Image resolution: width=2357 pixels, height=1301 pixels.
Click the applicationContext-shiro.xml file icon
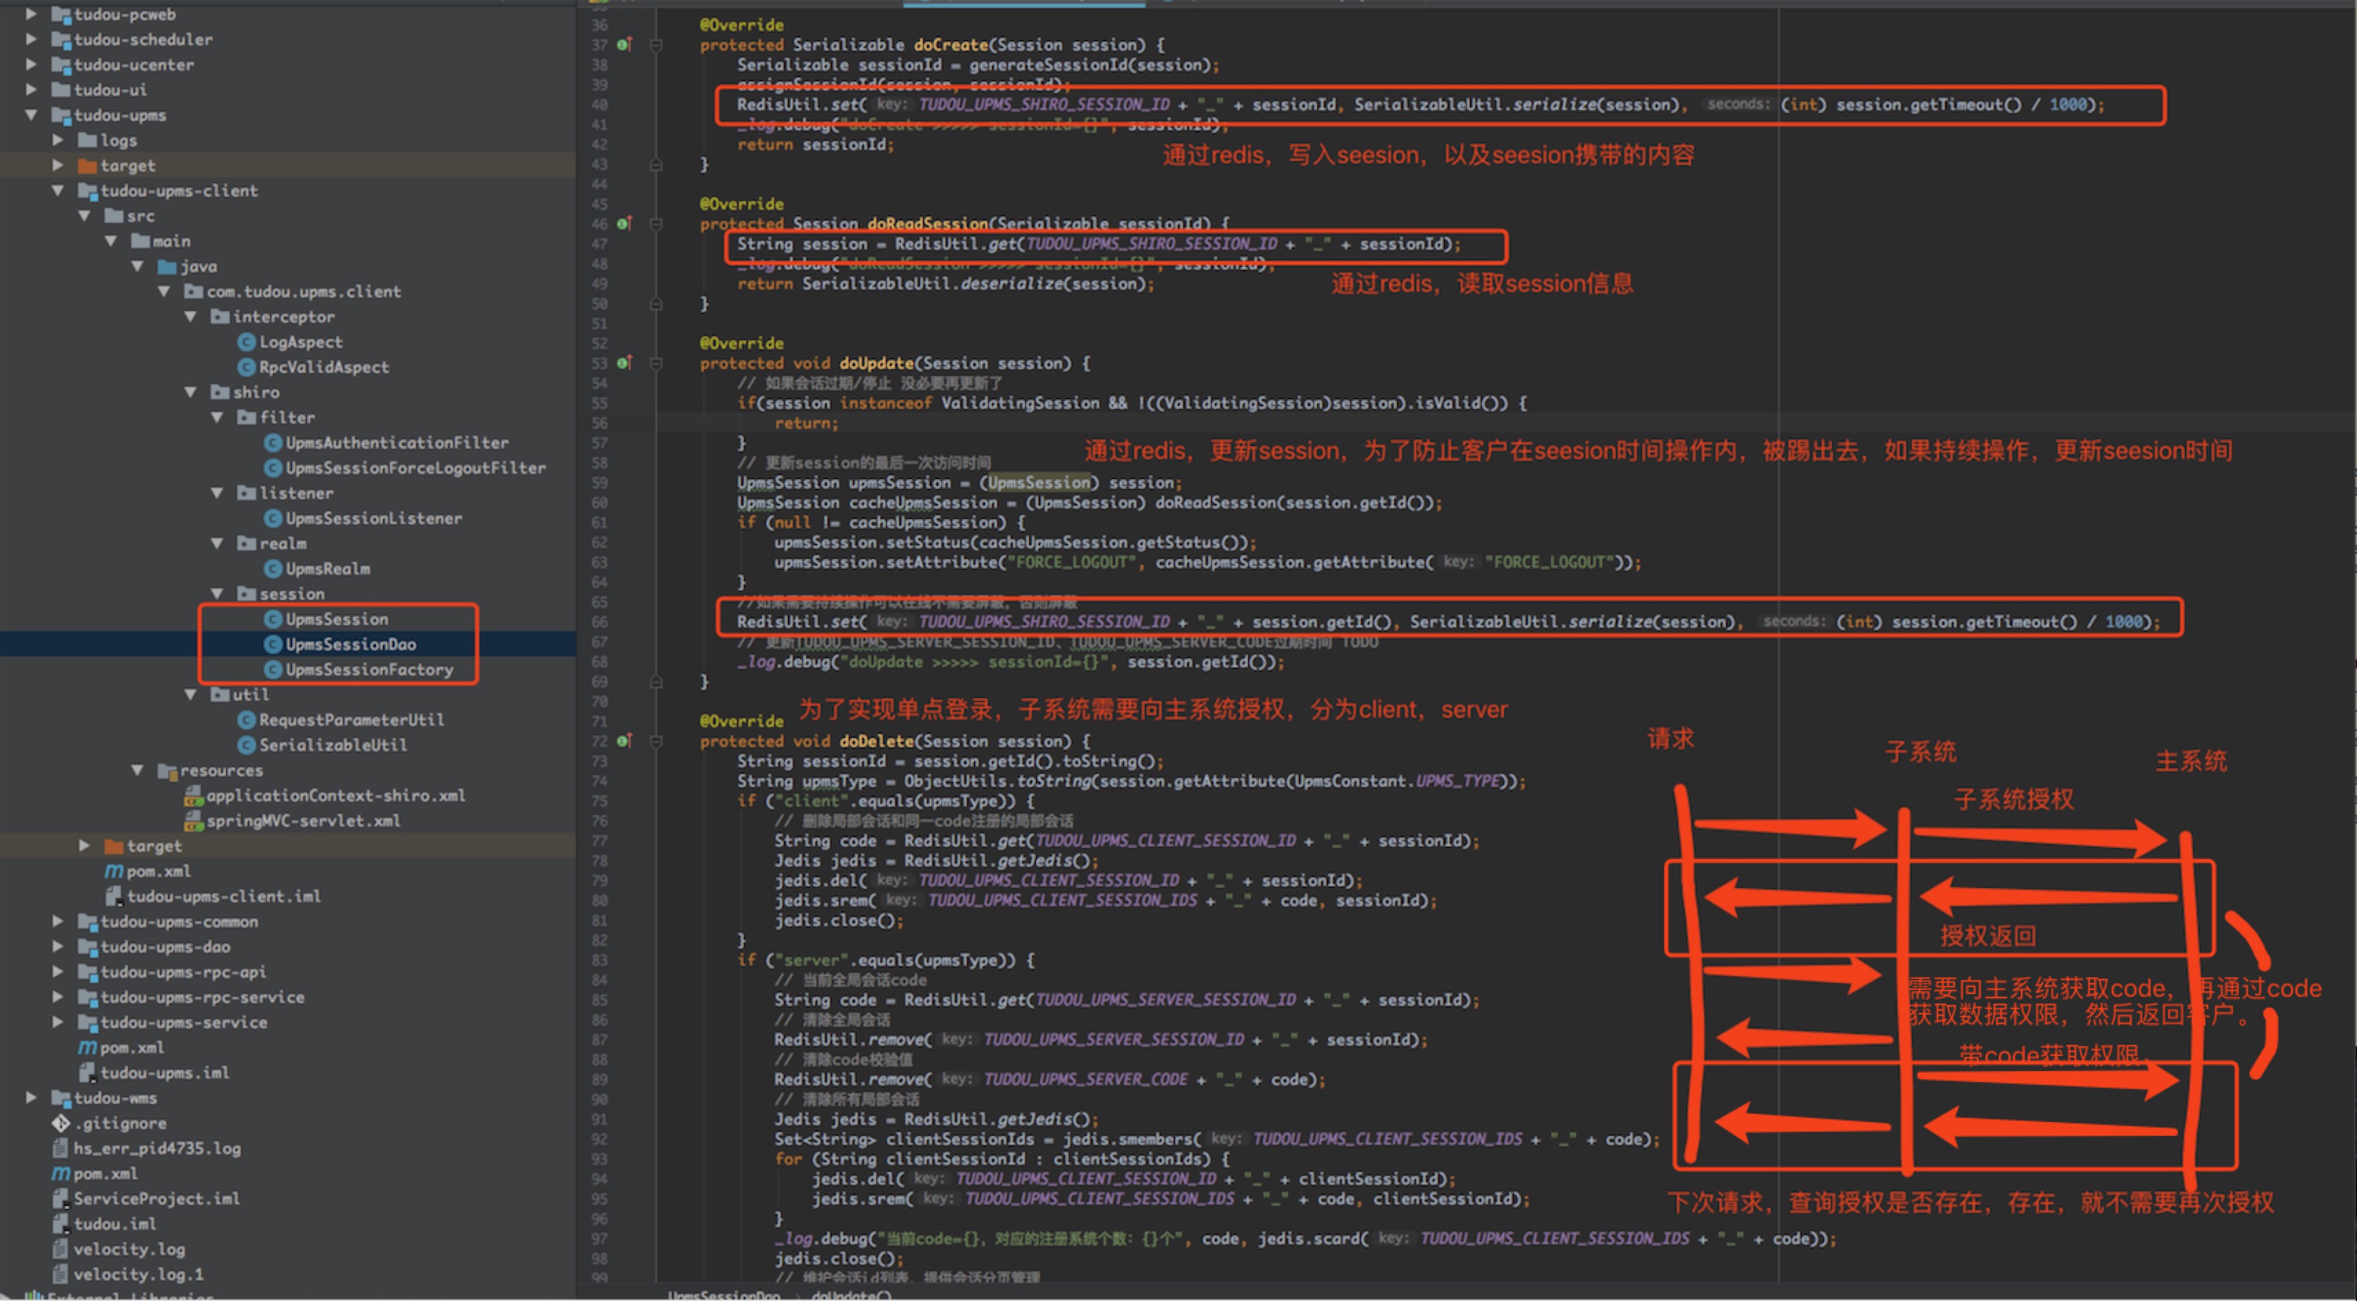point(194,796)
